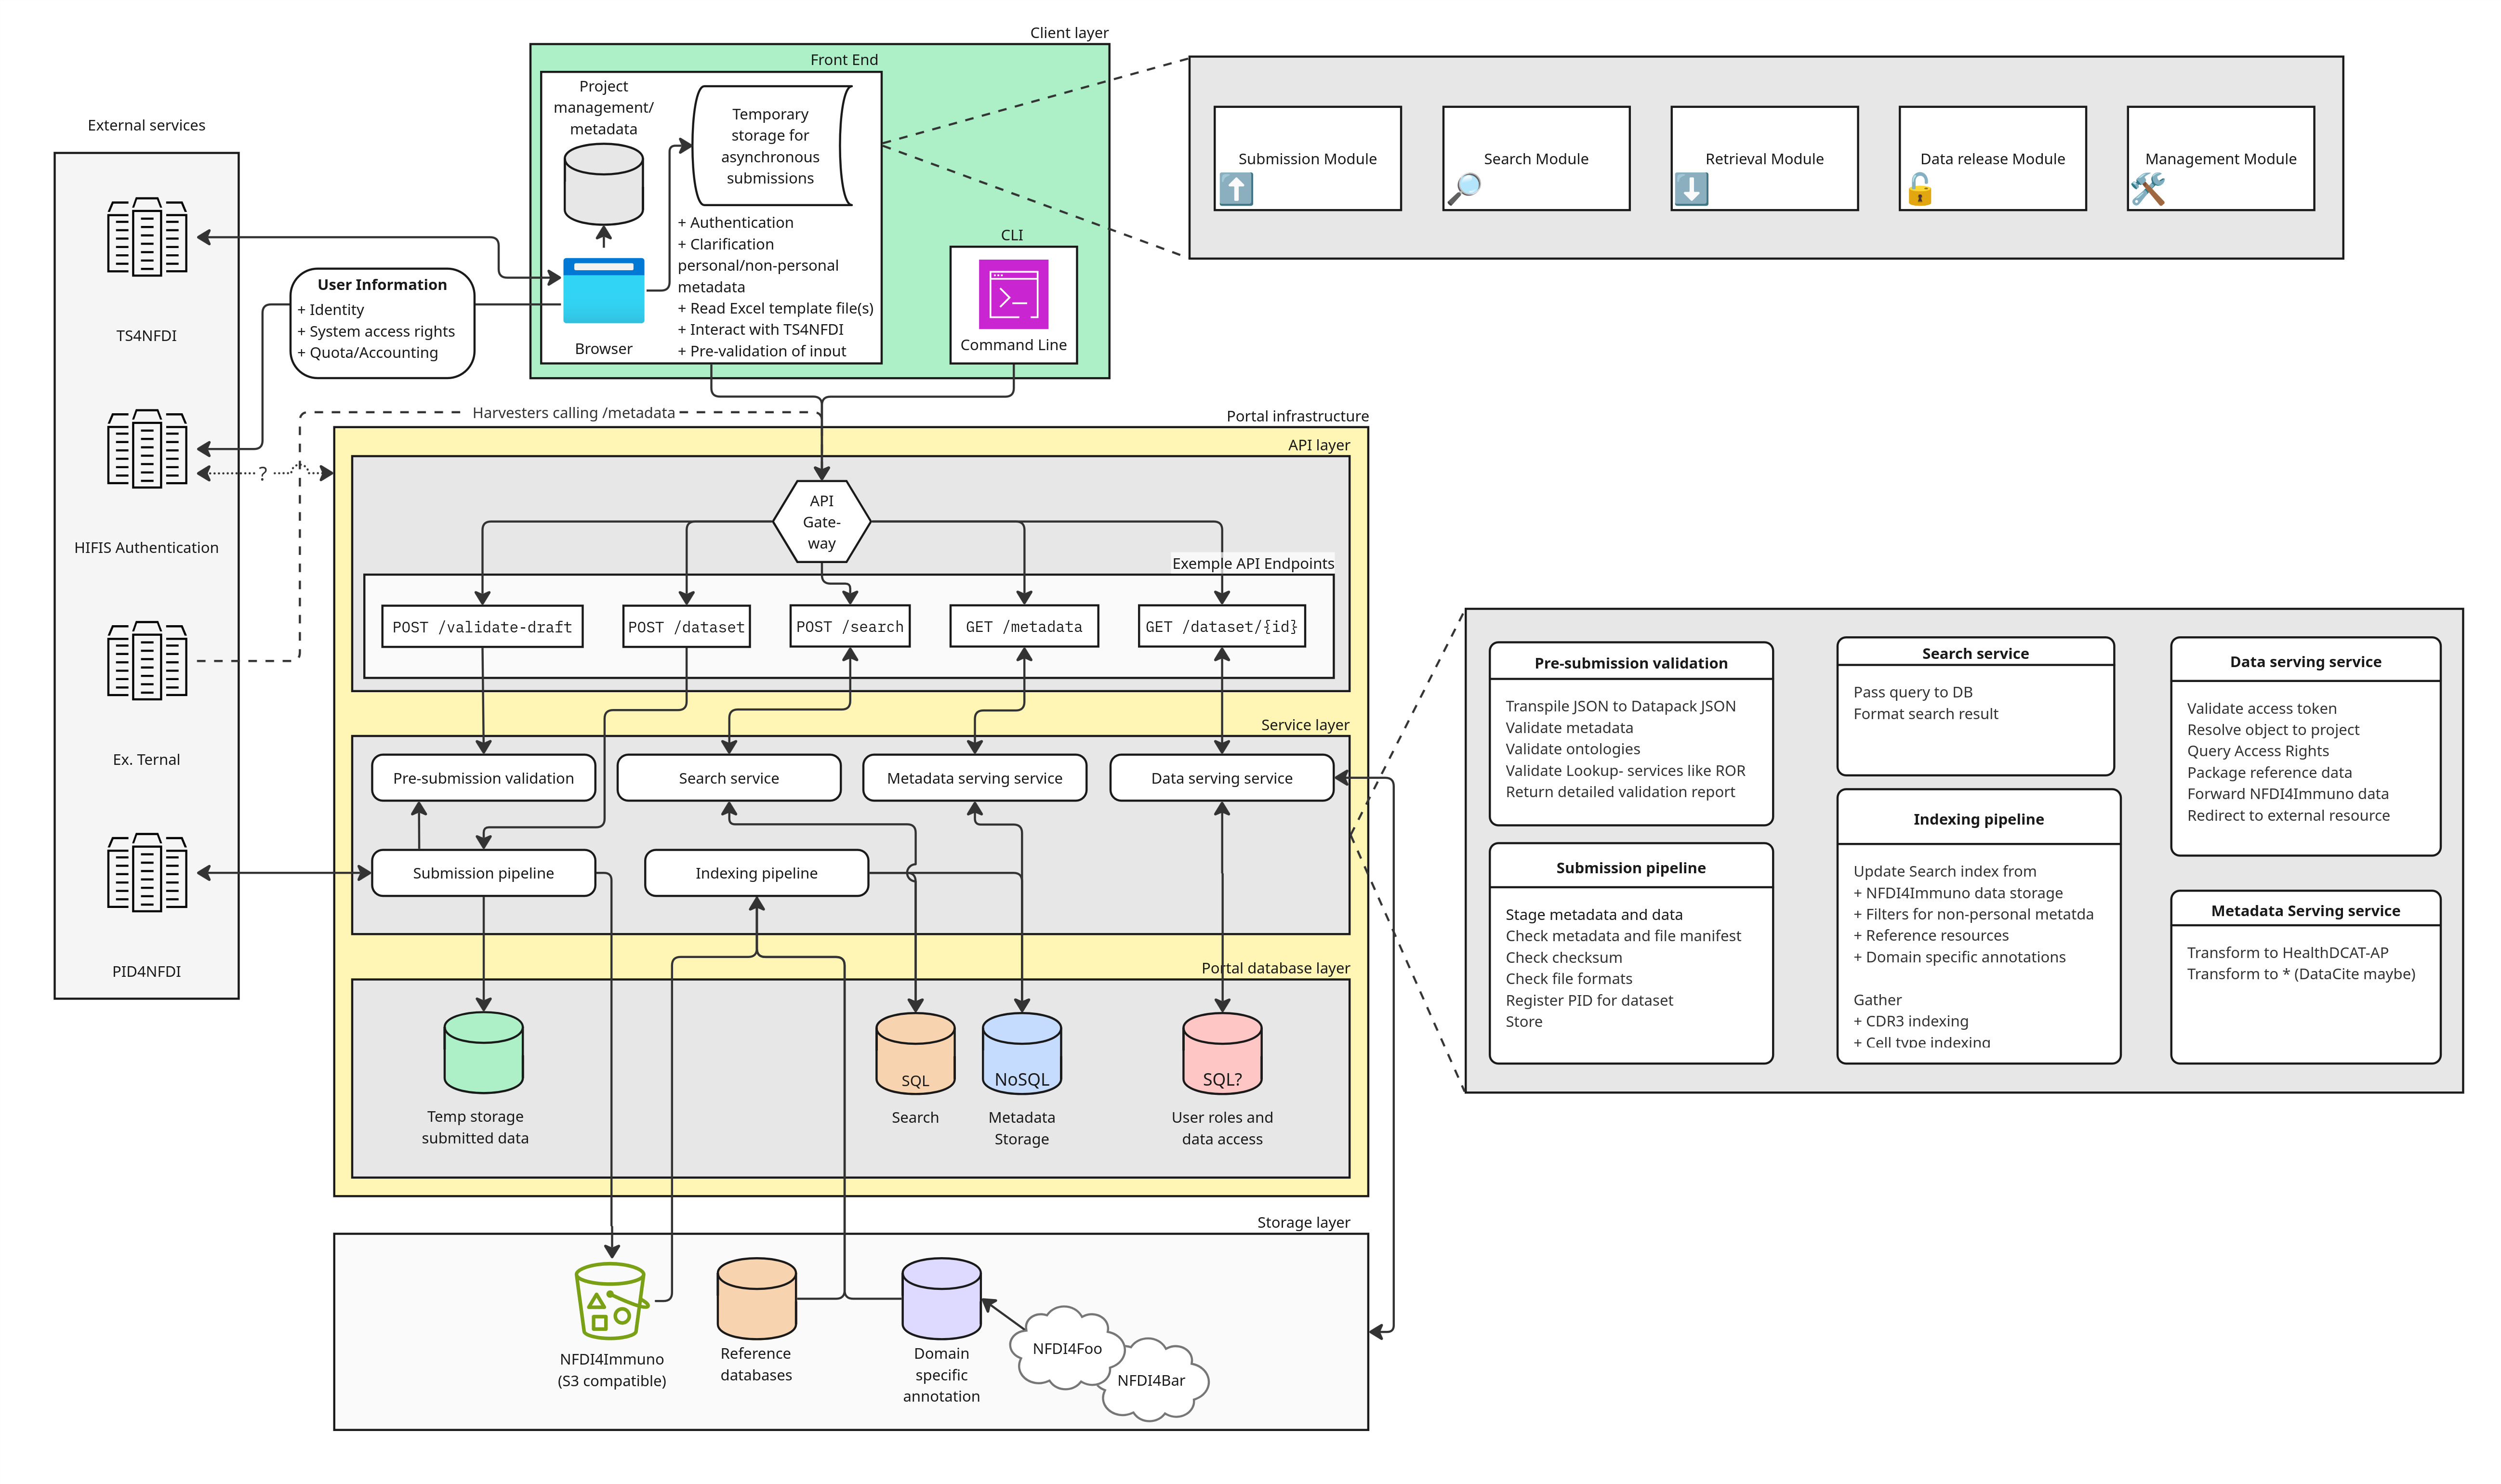
Task: Click the Metadata serving service node
Action: [975, 778]
